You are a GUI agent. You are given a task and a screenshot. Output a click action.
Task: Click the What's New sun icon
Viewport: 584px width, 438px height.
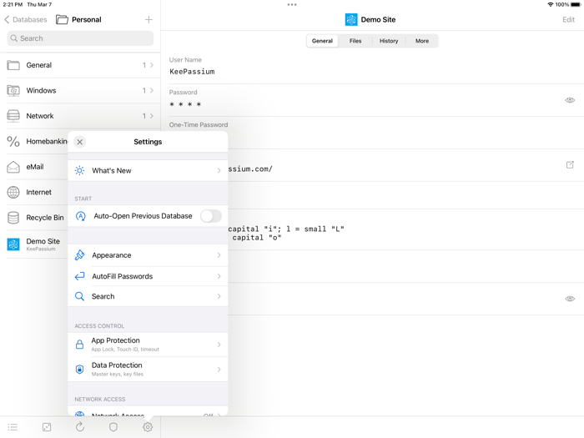click(x=79, y=170)
